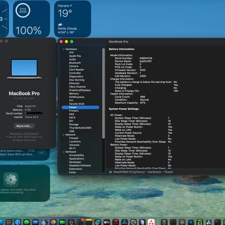Viewport: 225px width, 225px height.
Task: Select Accessibility under Software
Action: [77, 155]
